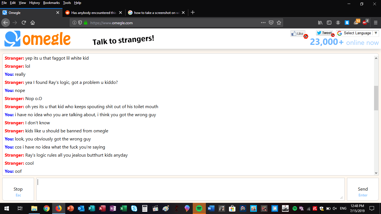Open the Firefox hamburger menu
This screenshot has height=214, width=381.
(x=375, y=23)
